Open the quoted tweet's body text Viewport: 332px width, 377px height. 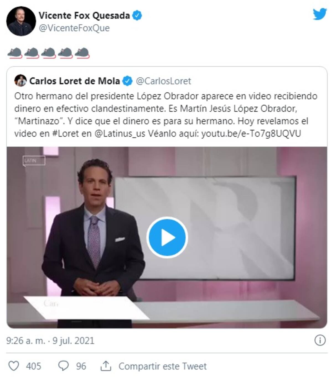(166, 115)
